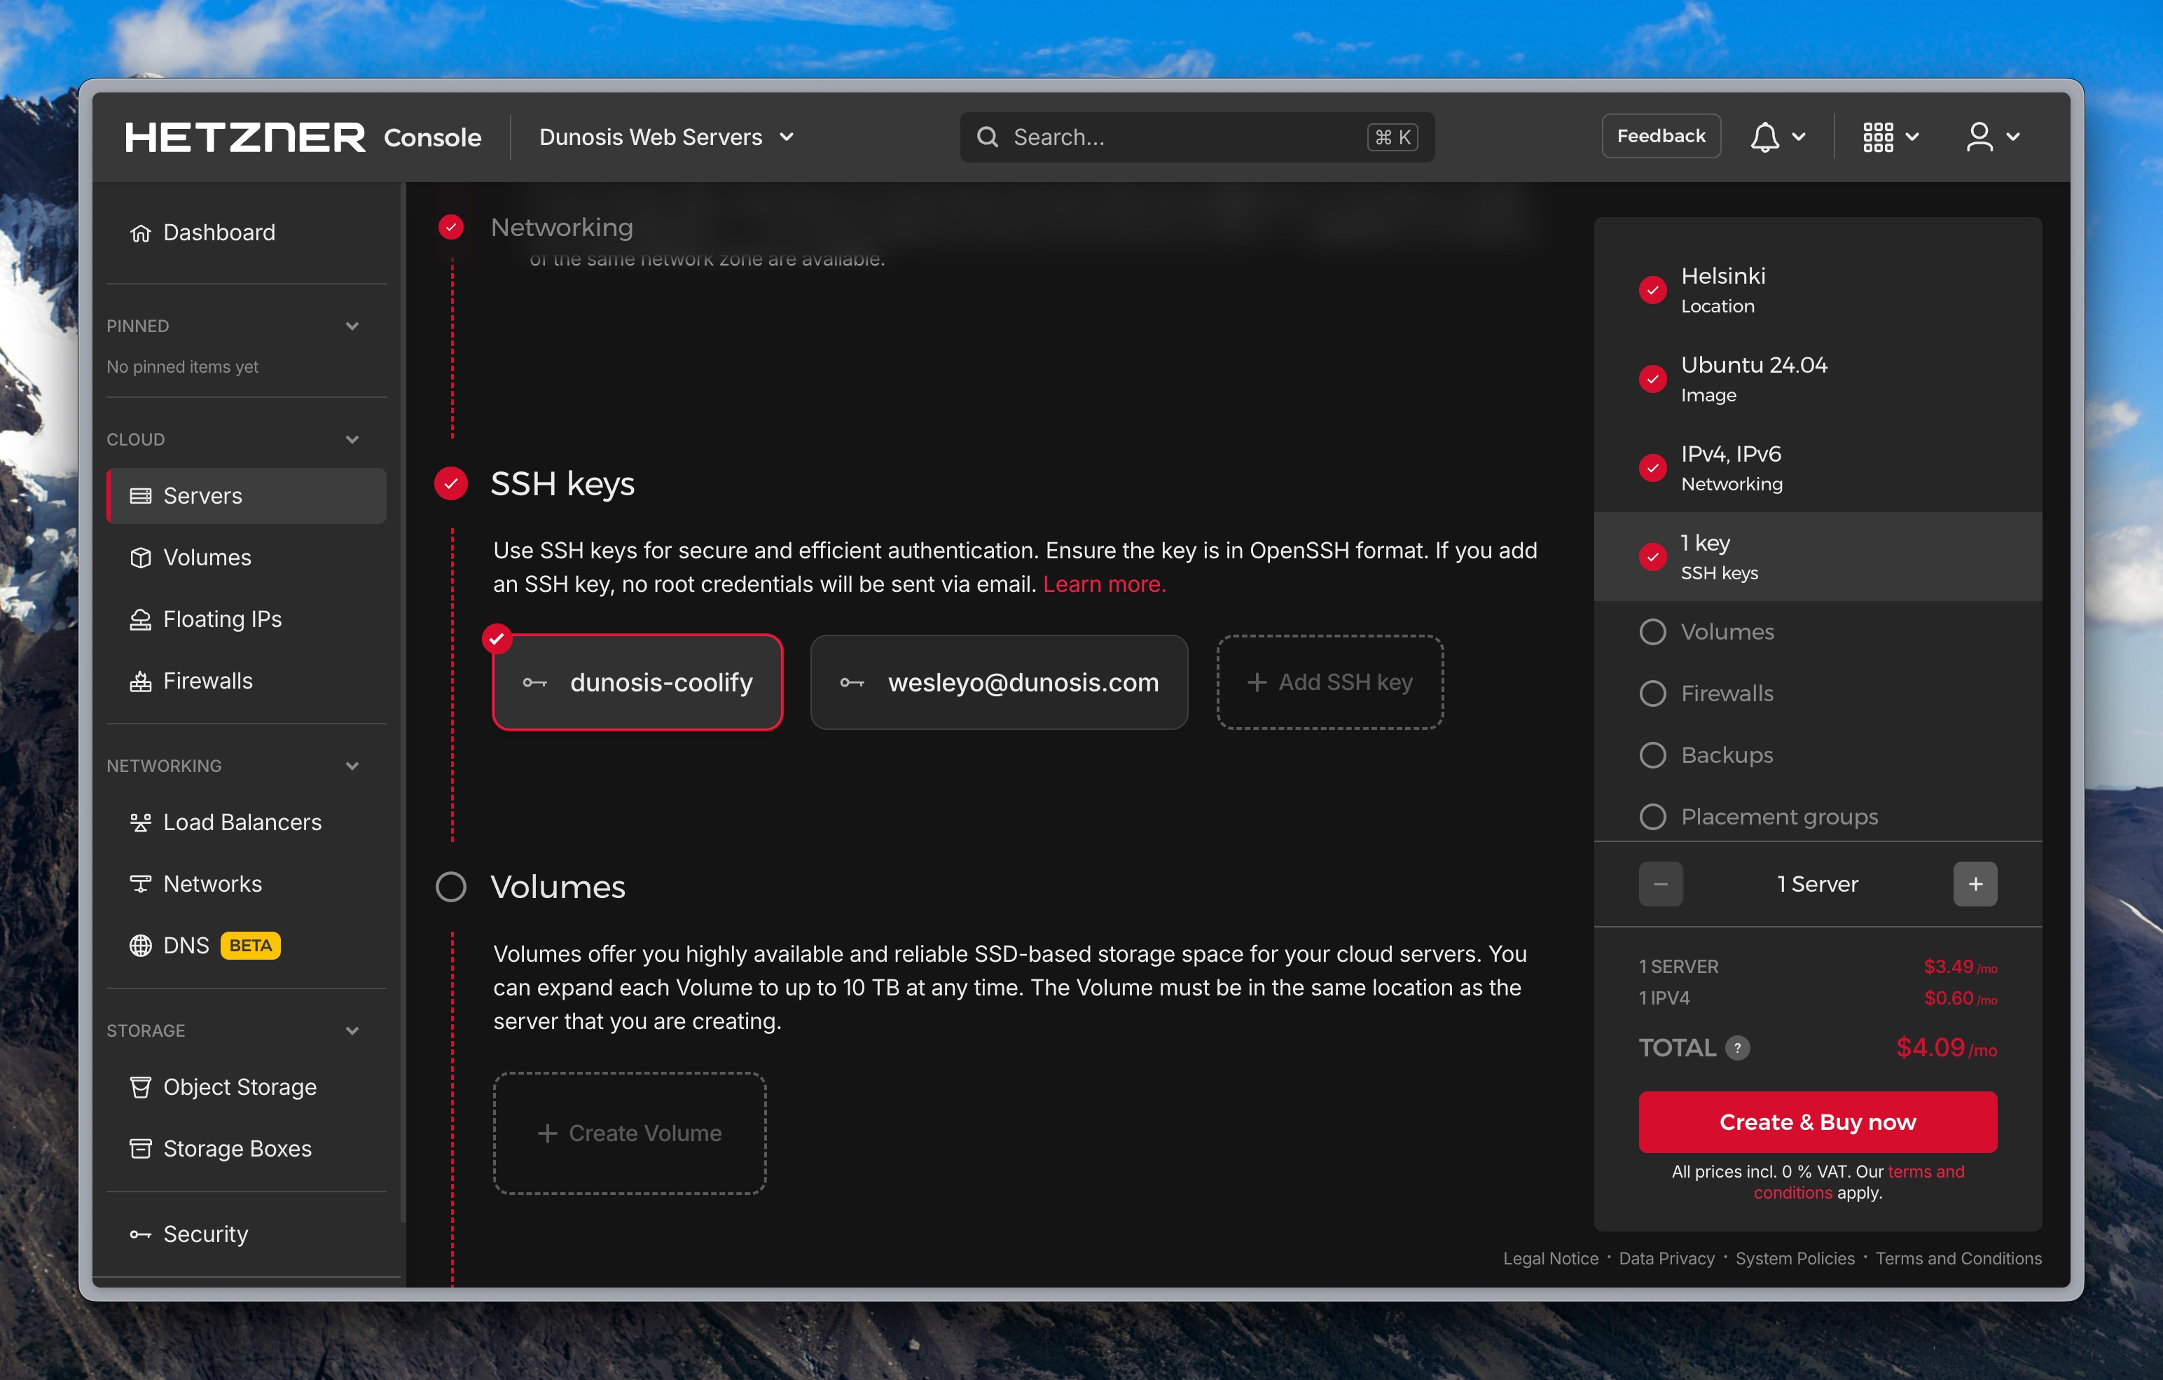Viewport: 2163px width, 1380px height.
Task: Deselect the dunosis-coolify SSH key
Action: click(637, 682)
